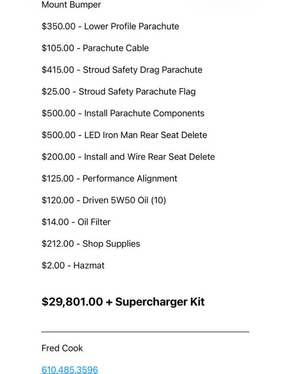This screenshot has height=374, width=288.
Task: Click the Supercharger Kit heading text
Action: (x=160, y=302)
